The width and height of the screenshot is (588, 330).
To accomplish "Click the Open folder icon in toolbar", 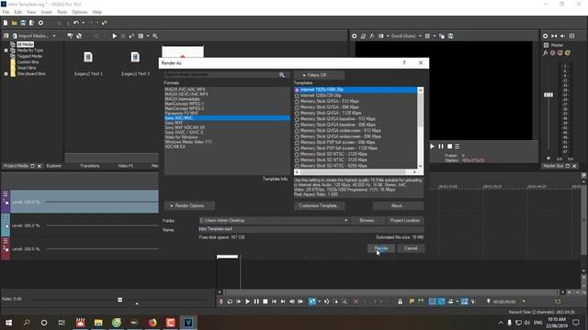I will pyautogui.click(x=14, y=23).
